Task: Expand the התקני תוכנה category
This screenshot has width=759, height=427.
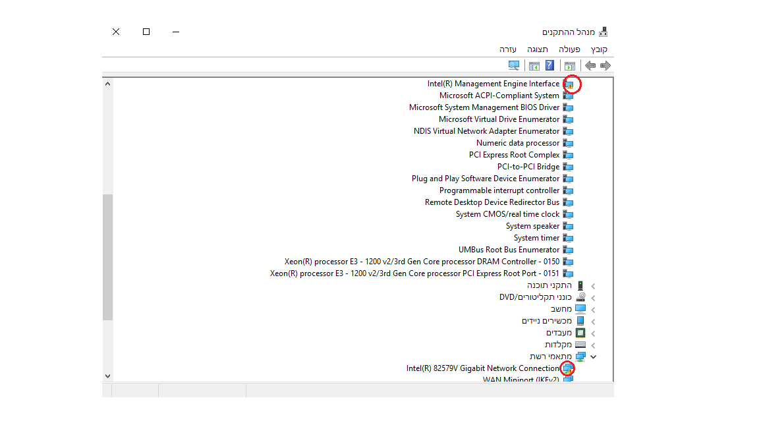Action: (x=593, y=286)
